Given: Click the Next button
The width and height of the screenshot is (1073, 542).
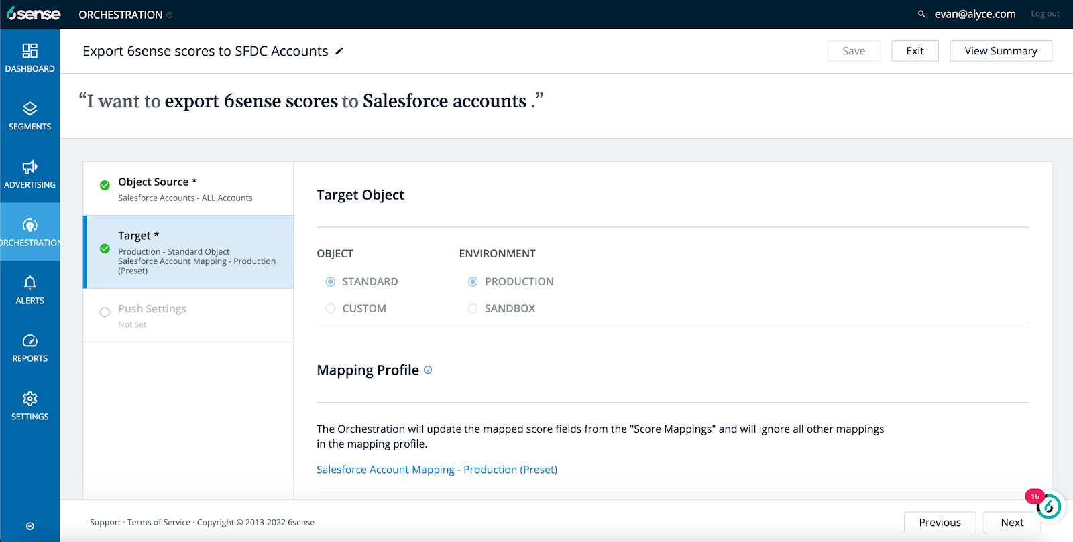Looking at the screenshot, I should click(1012, 523).
